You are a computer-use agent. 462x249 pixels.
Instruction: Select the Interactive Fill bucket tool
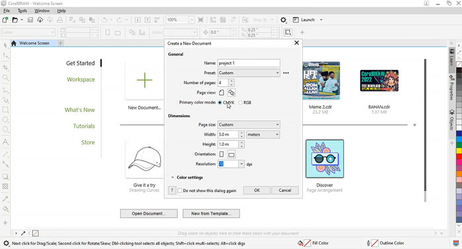pos(5,209)
